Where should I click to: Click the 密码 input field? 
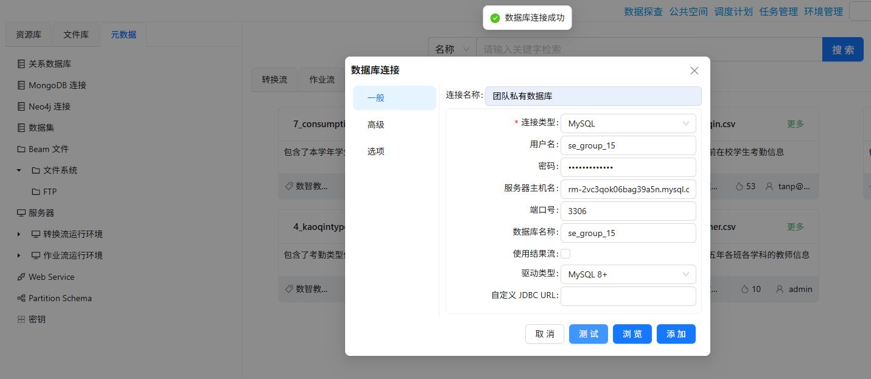pos(628,167)
